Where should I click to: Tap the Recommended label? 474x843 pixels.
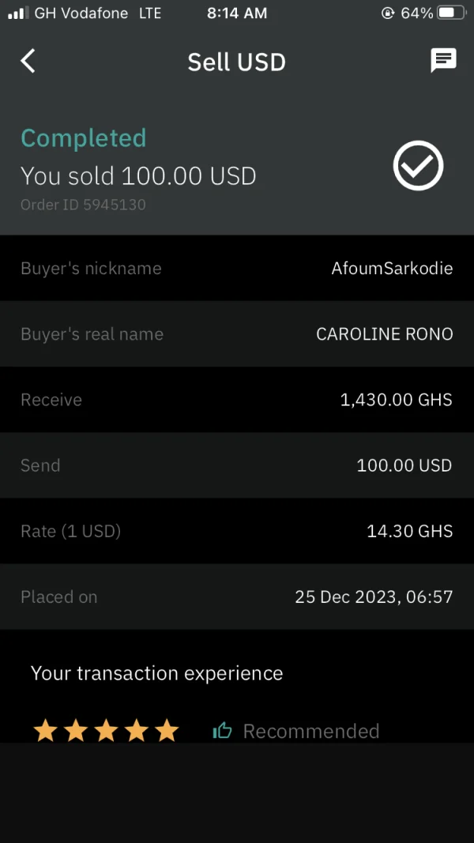point(310,731)
